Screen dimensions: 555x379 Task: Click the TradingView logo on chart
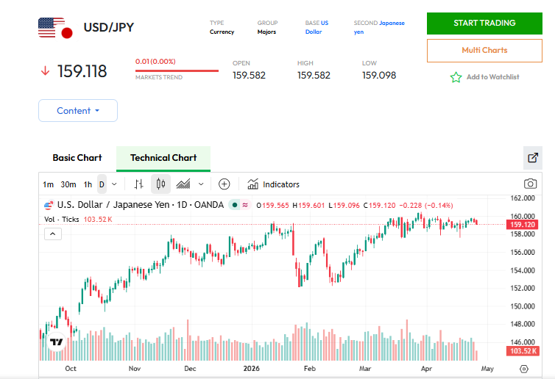click(56, 342)
